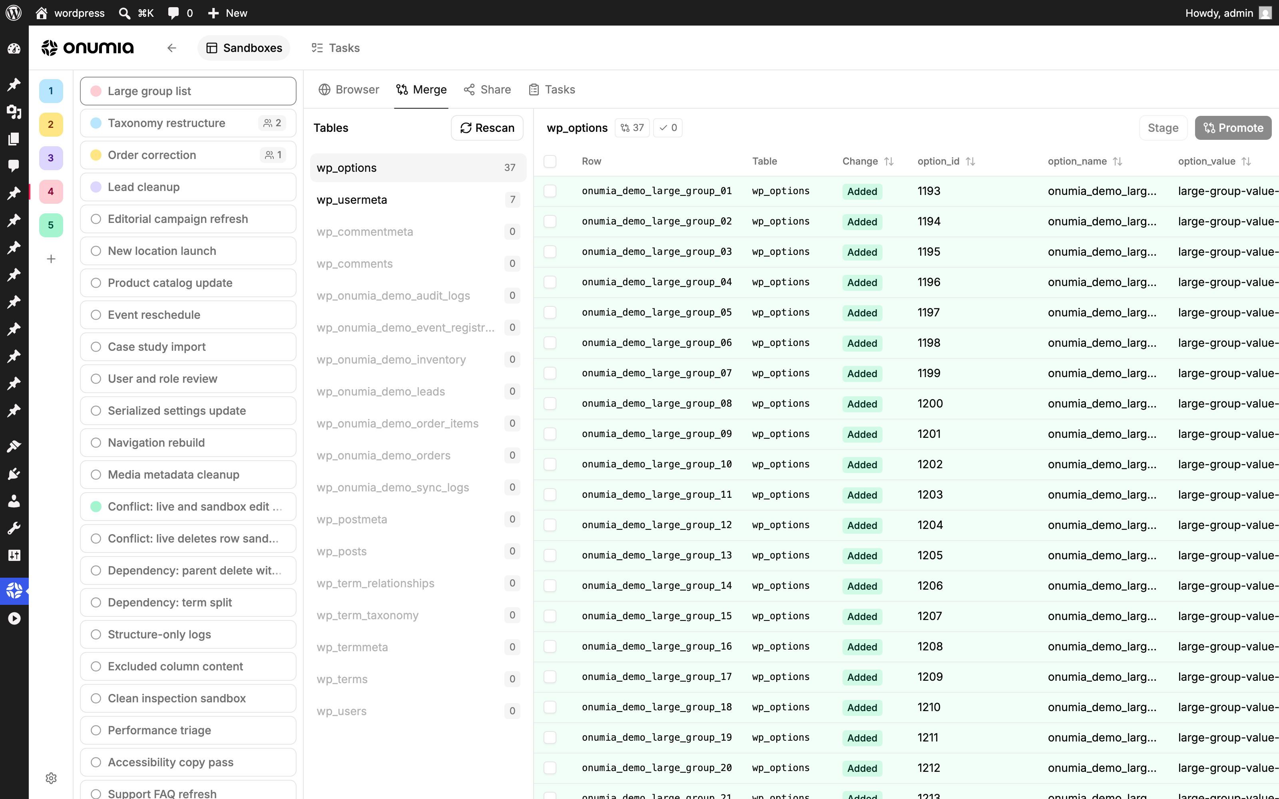Image resolution: width=1279 pixels, height=799 pixels.
Task: Open the Tools wrench icon in WP sidebar
Action: pyautogui.click(x=14, y=528)
